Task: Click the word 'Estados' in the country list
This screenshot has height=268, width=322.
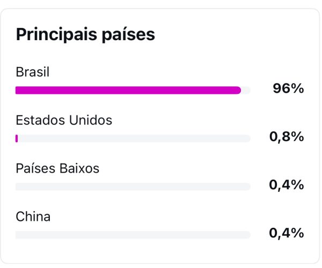Action: [x=40, y=120]
